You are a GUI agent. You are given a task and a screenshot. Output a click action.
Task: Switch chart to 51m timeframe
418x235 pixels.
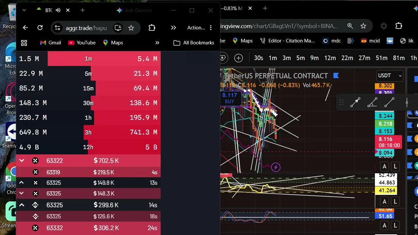point(381,58)
